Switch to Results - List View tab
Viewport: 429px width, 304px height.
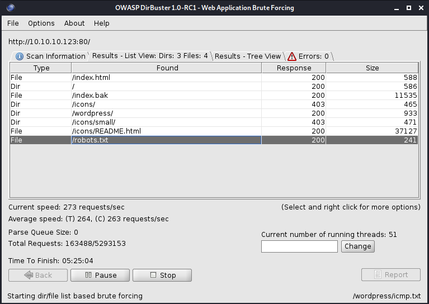pyautogui.click(x=149, y=56)
